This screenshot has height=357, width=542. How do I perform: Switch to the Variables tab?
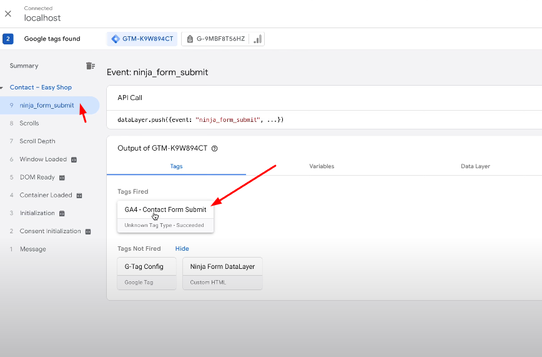click(x=322, y=166)
